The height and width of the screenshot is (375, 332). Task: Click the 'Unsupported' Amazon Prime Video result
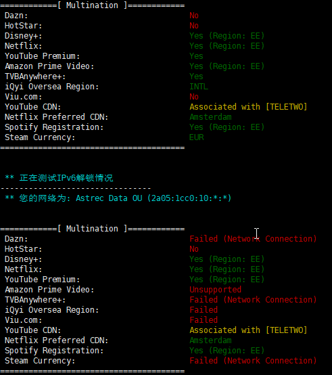215,290
